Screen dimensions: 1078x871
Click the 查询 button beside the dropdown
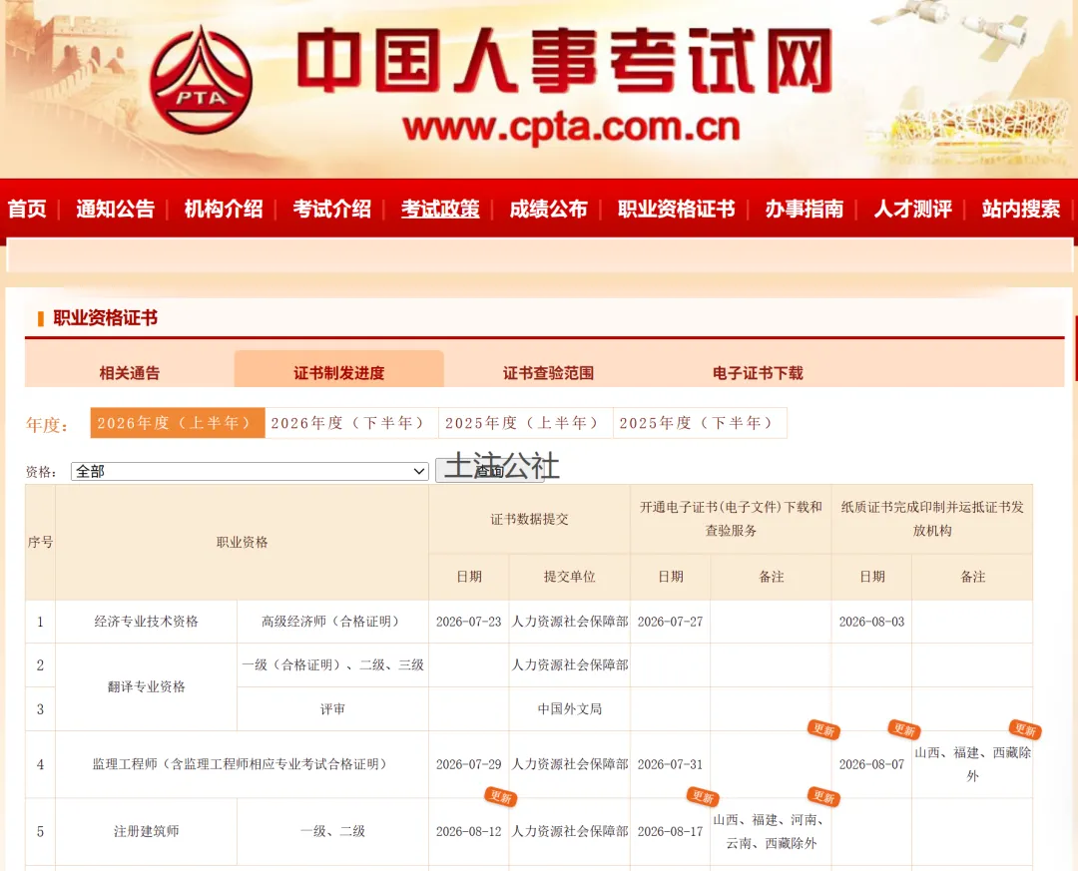(x=489, y=471)
